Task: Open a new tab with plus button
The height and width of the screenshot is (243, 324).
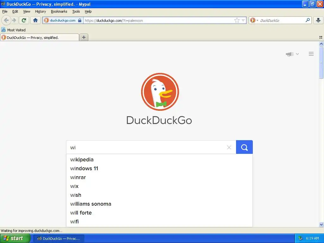Action: [84, 37]
